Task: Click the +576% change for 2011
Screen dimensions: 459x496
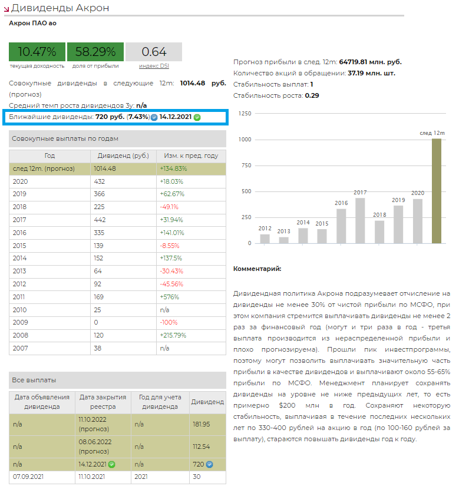Action: tap(169, 297)
